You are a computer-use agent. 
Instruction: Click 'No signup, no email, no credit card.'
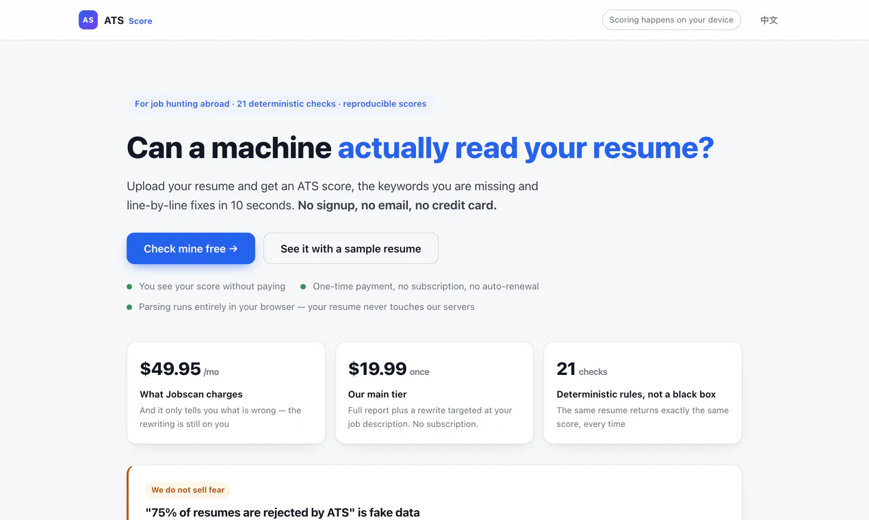[398, 205]
